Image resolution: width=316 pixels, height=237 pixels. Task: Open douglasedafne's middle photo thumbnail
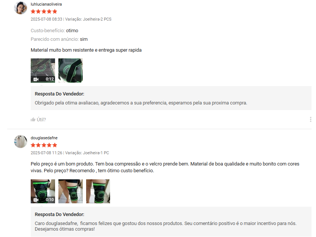pos(70,191)
